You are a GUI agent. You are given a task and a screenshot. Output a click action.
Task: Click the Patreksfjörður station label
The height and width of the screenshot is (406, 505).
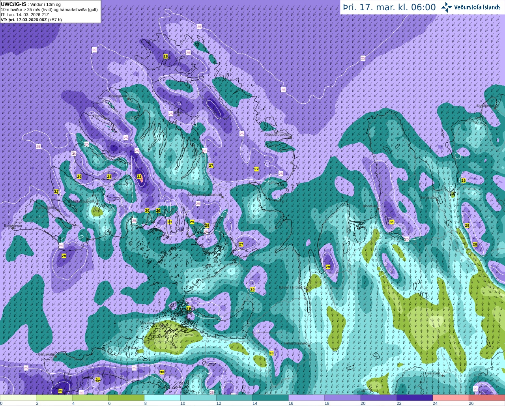pyautogui.click(x=46, y=207)
